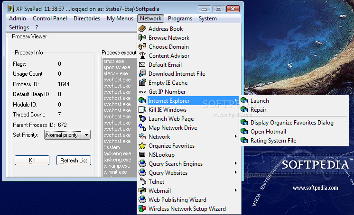Choose Repair in Internet Explorer submenu
The height and width of the screenshot is (215, 354).
point(294,110)
